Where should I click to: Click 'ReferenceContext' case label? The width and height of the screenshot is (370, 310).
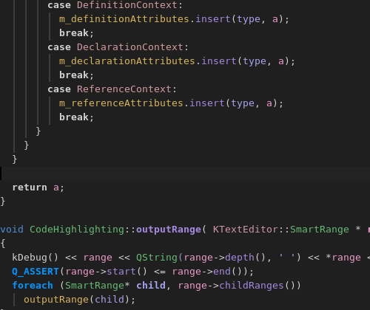(x=124, y=89)
